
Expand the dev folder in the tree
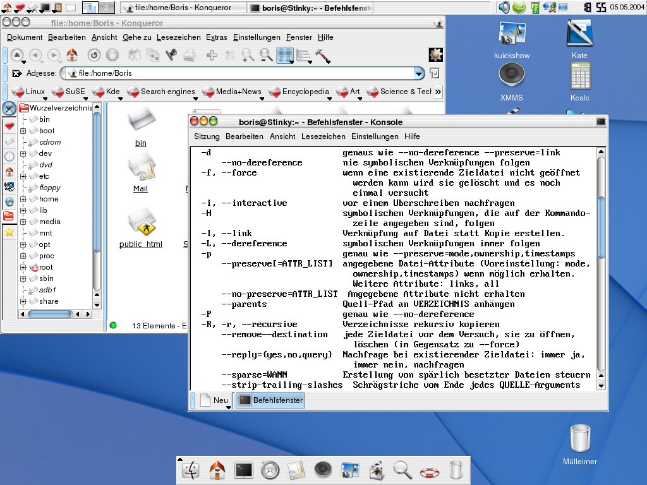click(x=23, y=153)
